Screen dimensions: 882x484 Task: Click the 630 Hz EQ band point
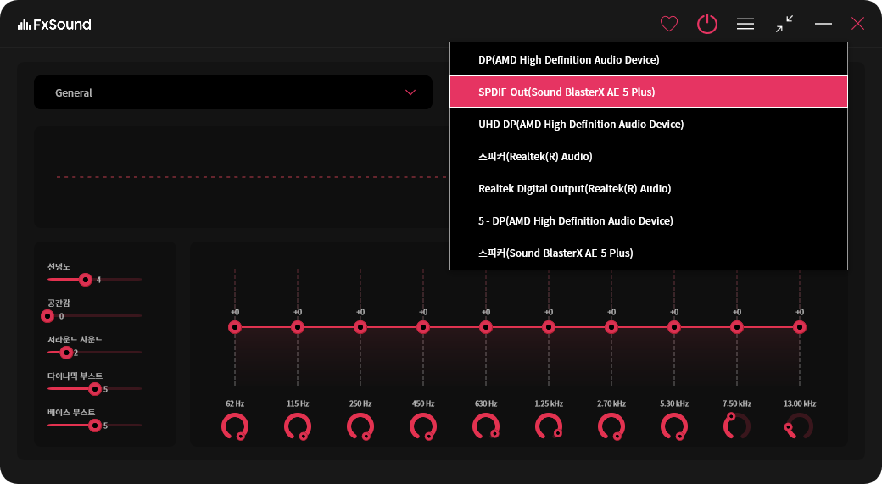coord(486,327)
